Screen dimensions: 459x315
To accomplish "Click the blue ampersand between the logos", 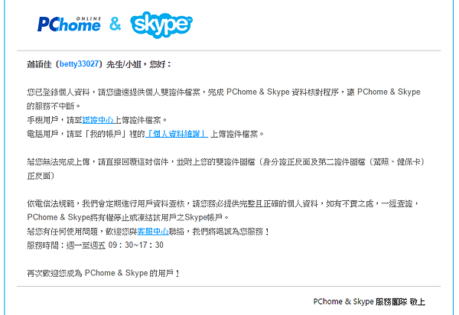I will pyautogui.click(x=115, y=24).
